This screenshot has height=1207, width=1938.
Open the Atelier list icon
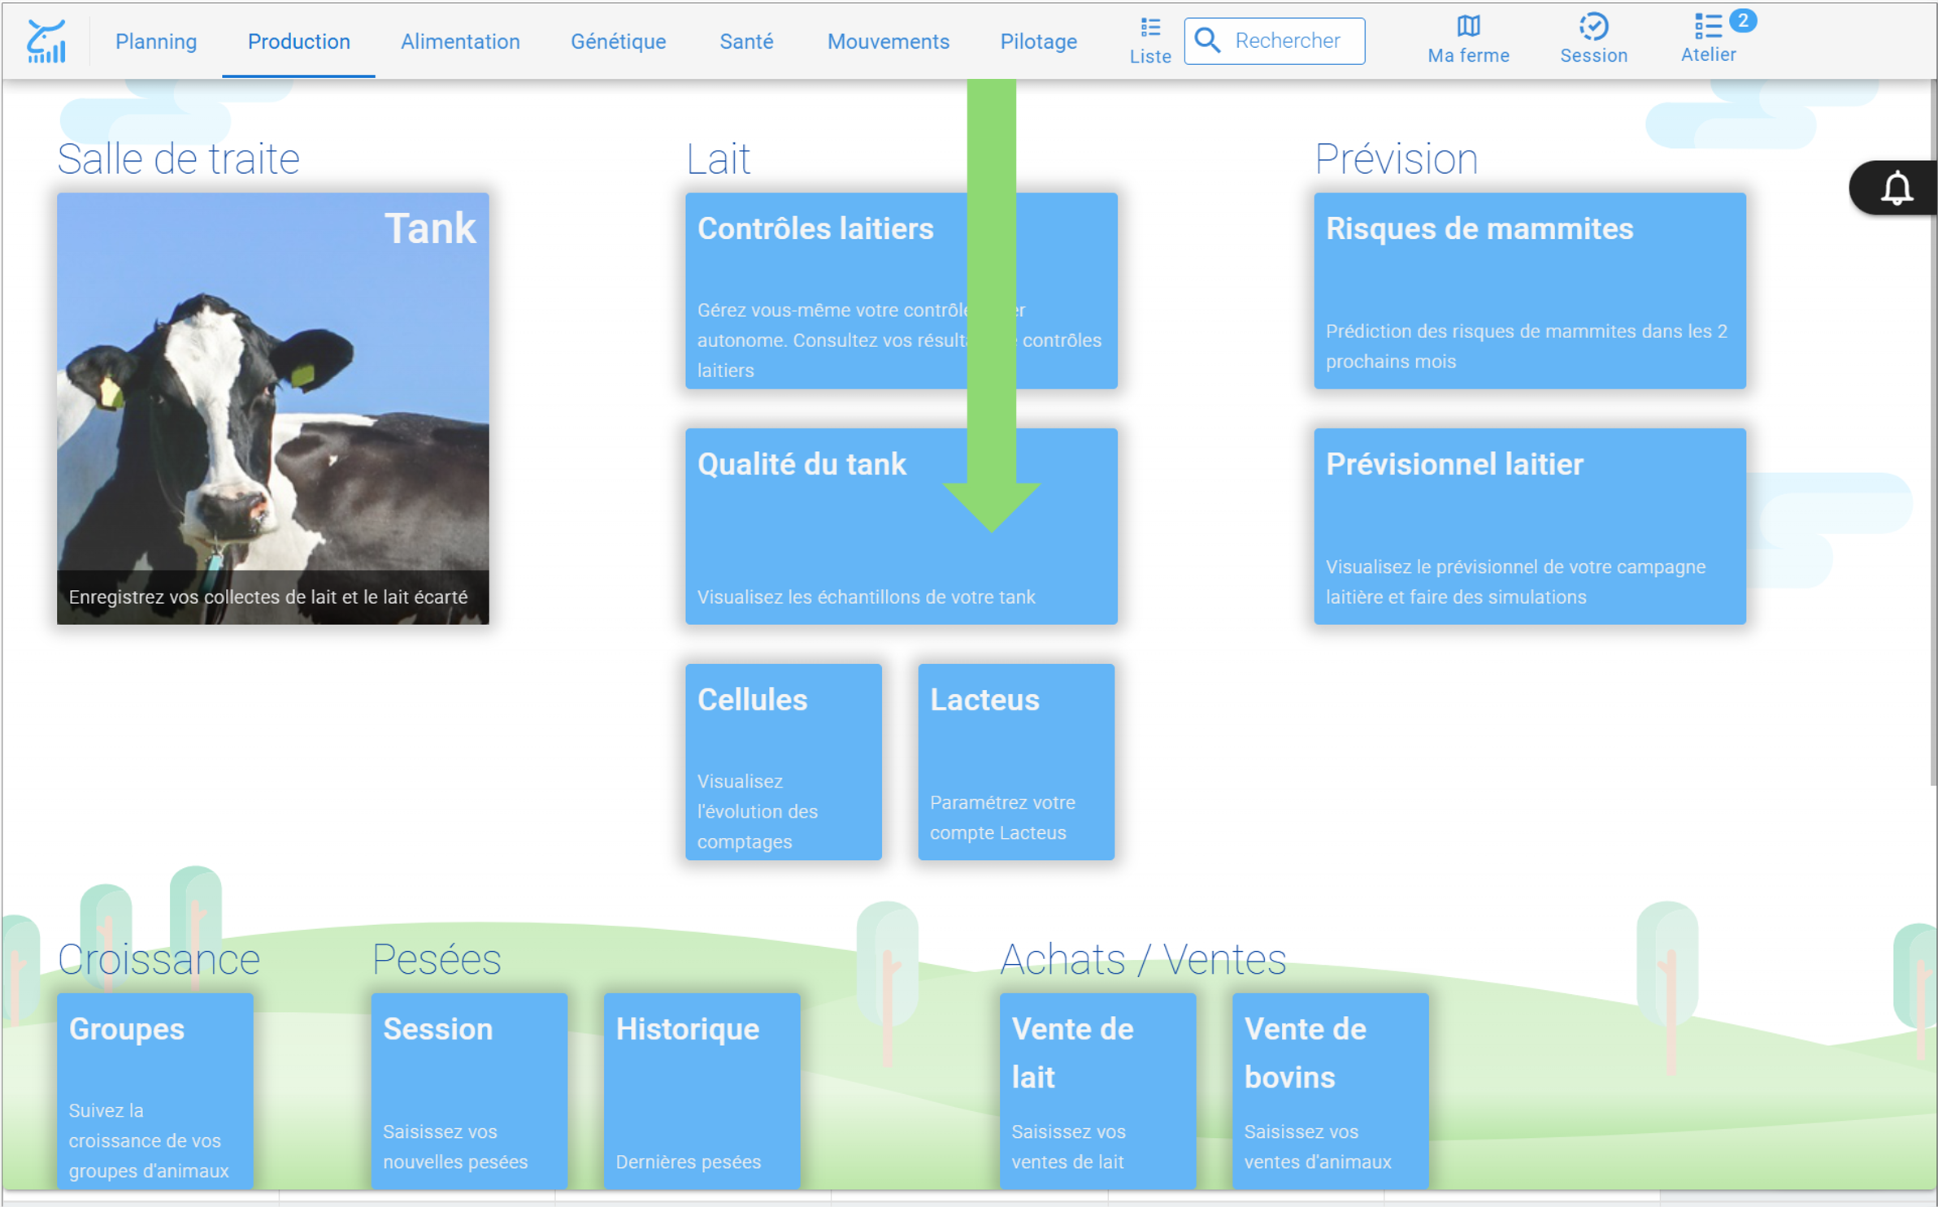pos(1708,40)
